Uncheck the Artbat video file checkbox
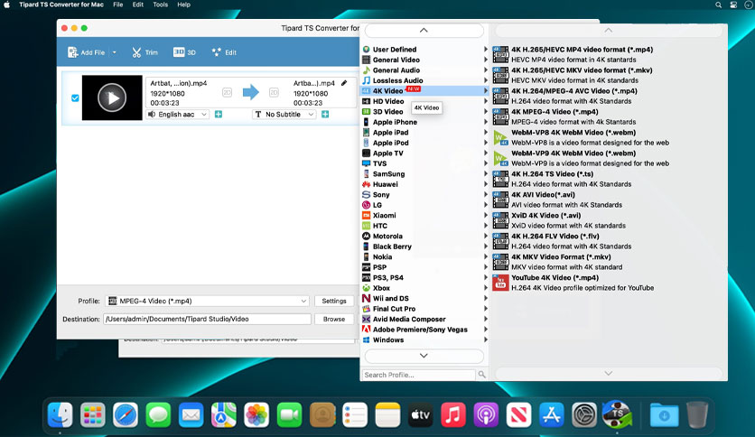 (75, 98)
